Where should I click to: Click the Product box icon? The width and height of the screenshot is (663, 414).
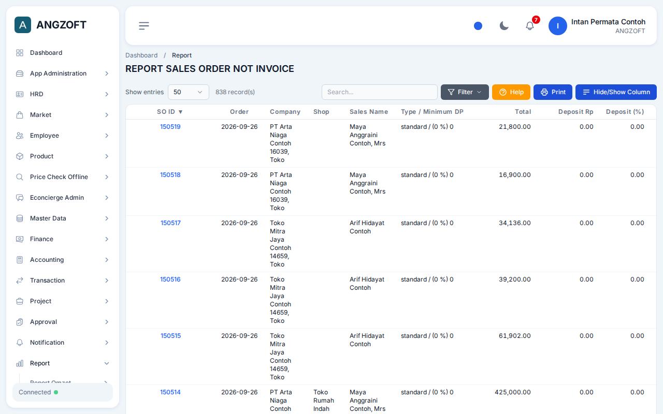point(20,156)
